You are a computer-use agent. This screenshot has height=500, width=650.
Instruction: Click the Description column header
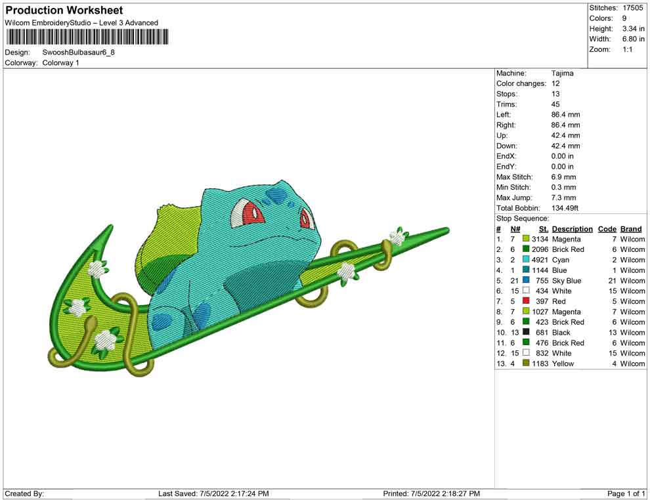click(x=572, y=229)
